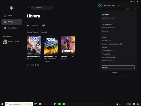Click the Windows taskbar search box
This screenshot has height=106, width=141.
(x=19, y=104)
